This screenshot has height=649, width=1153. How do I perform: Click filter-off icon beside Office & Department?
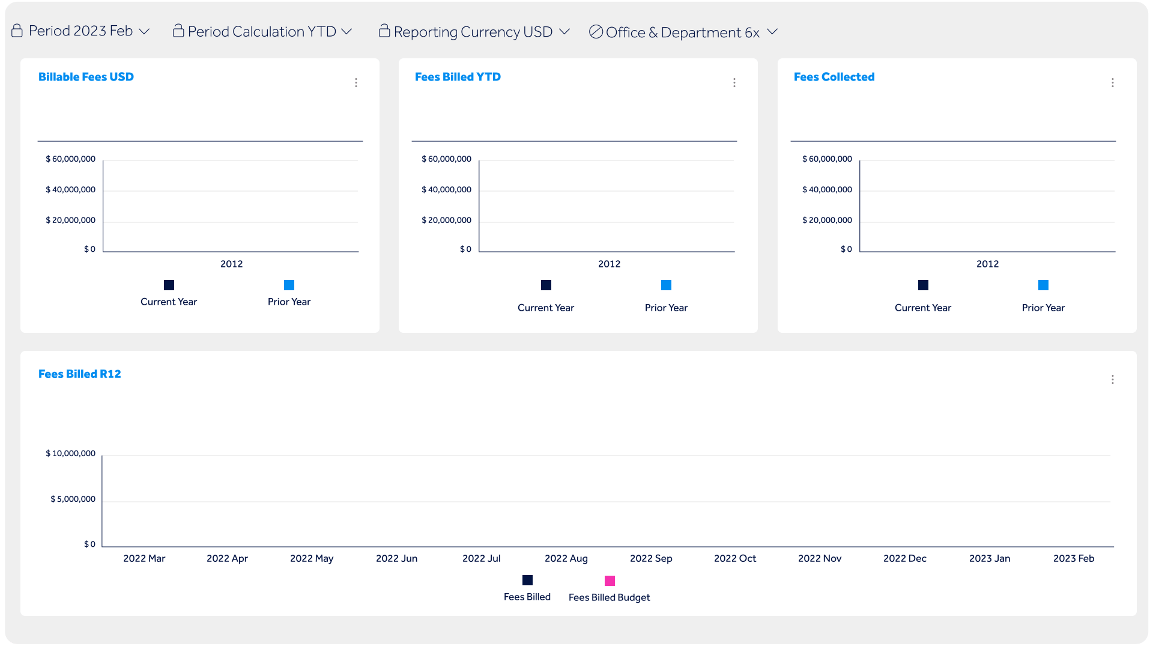point(596,32)
